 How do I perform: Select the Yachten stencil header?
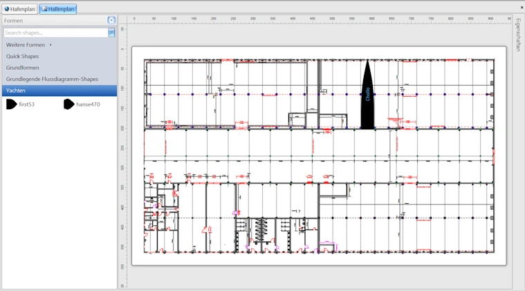[59, 91]
